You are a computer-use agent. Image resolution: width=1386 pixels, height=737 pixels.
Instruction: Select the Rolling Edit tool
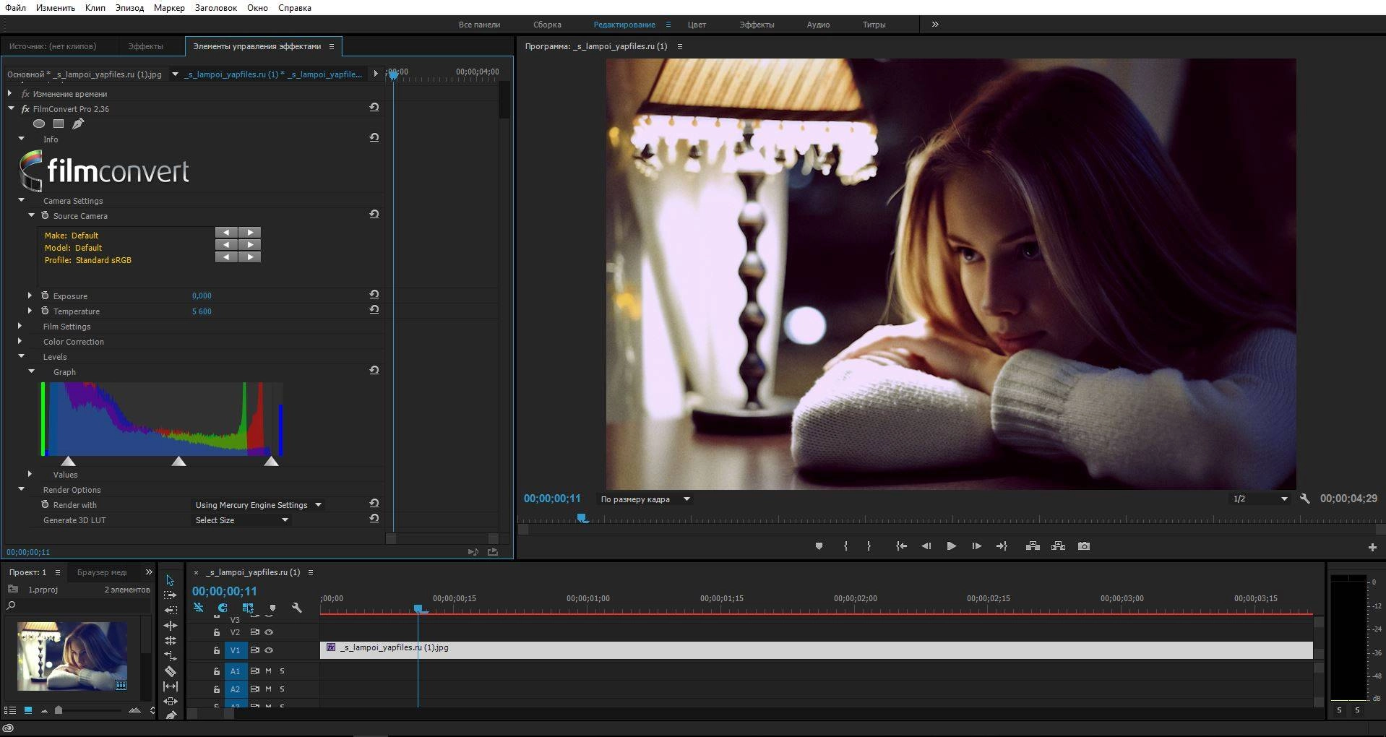coord(170,641)
